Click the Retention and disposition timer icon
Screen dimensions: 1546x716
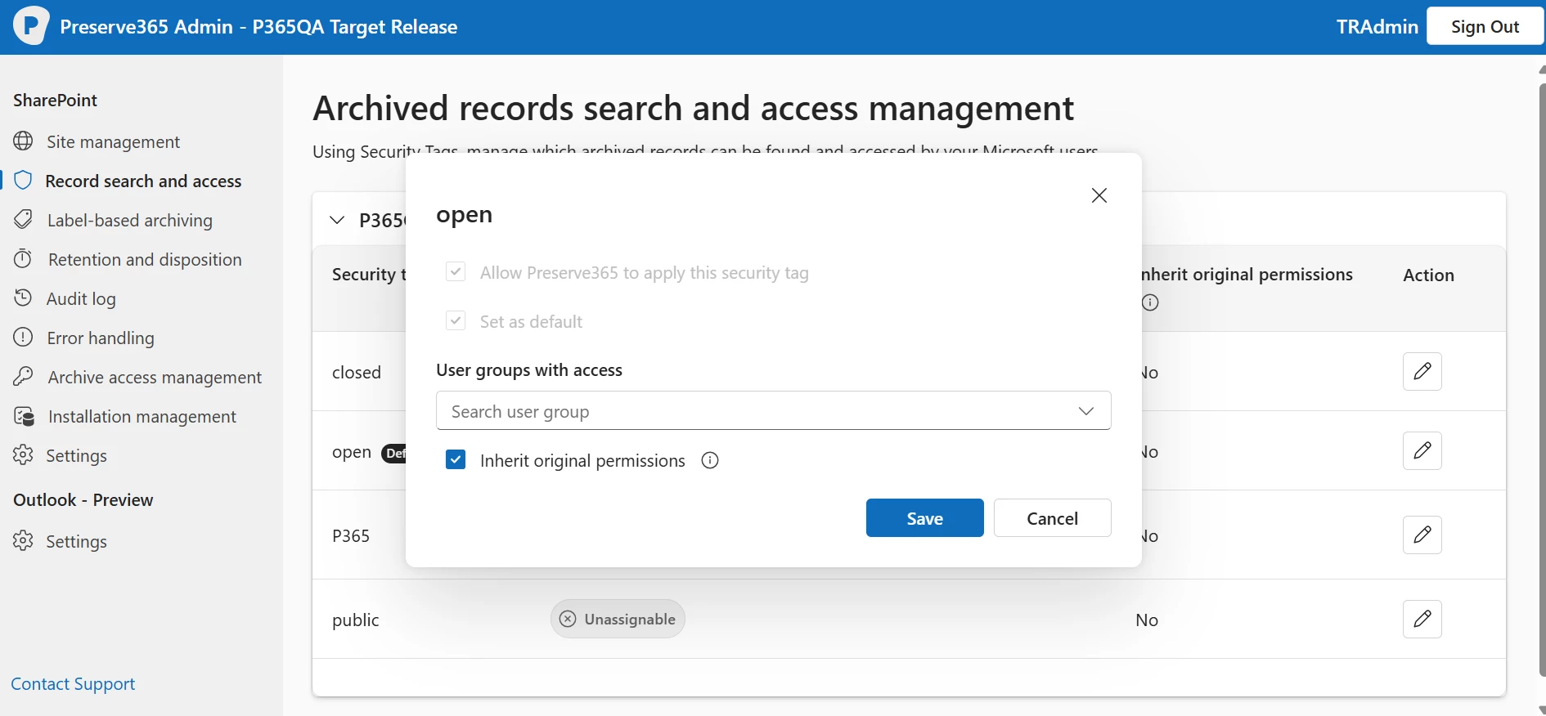tap(24, 259)
